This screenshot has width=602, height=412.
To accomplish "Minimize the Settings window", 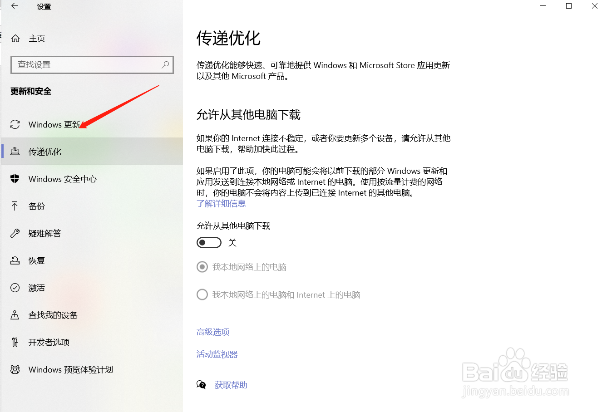I will (x=543, y=6).
